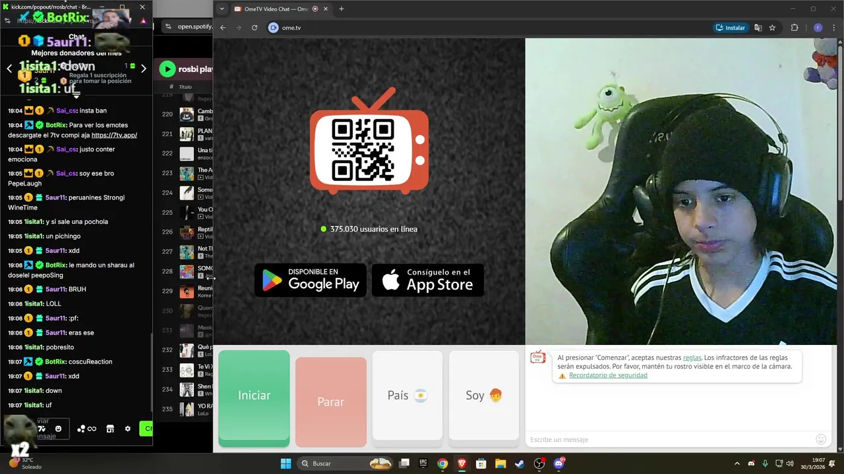Click the Instalar app button
Image resolution: width=844 pixels, height=474 pixels.
pyautogui.click(x=730, y=28)
